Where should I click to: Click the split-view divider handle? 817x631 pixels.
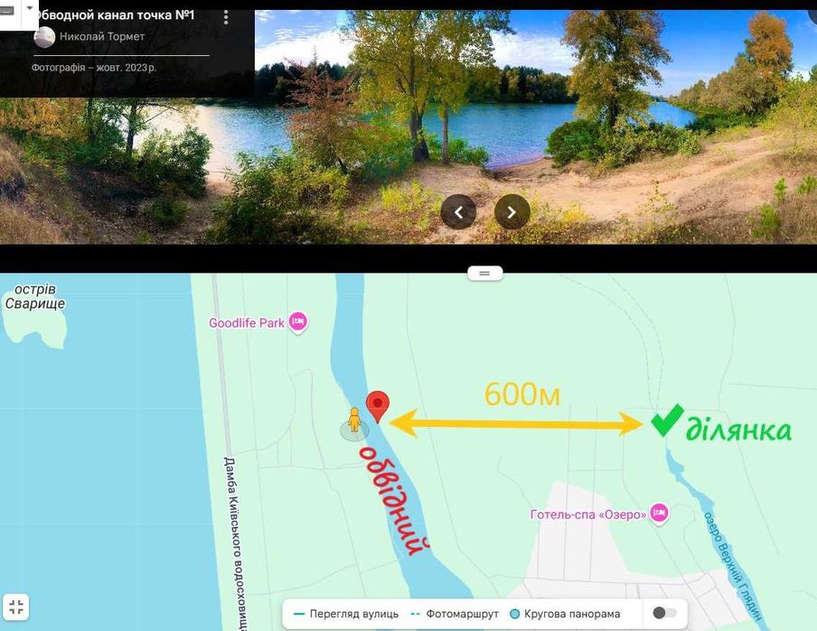[484, 273]
